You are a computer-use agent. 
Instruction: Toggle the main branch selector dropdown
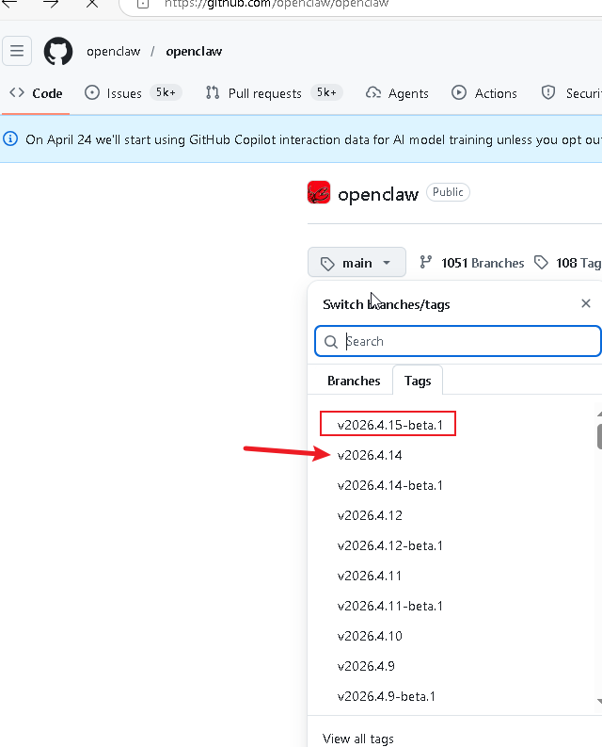[x=356, y=263]
